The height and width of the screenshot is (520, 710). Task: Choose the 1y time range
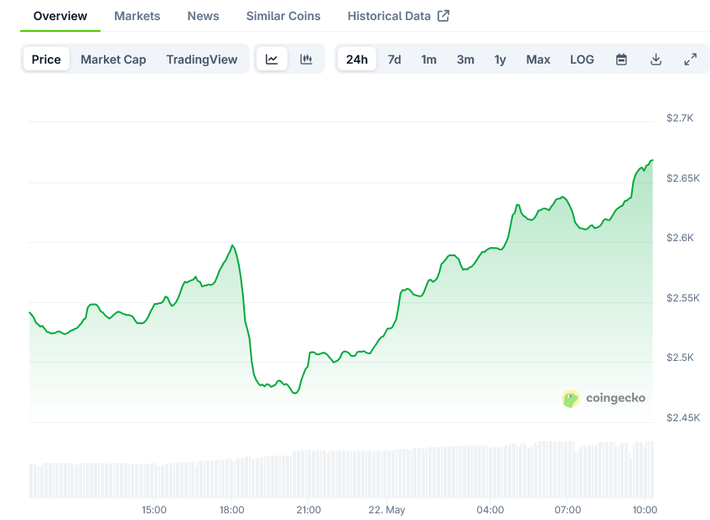coord(500,59)
